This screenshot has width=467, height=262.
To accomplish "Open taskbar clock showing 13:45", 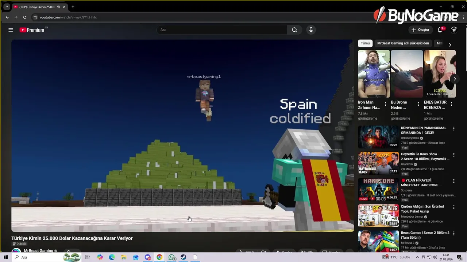I will [446, 257].
